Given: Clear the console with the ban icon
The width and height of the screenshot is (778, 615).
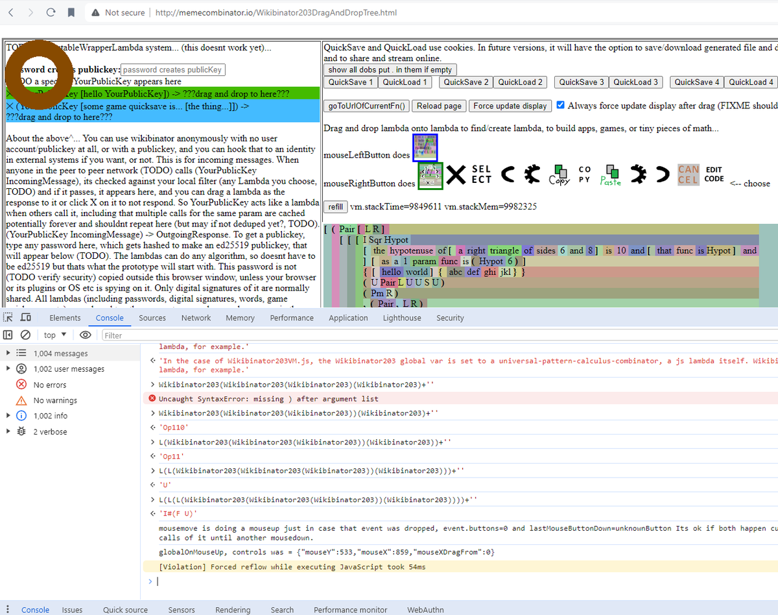Looking at the screenshot, I should click(x=25, y=335).
